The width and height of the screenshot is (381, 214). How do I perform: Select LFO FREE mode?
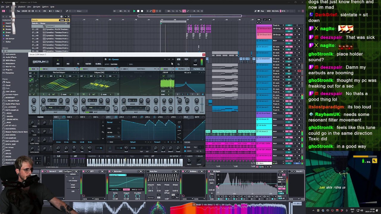click(113, 128)
